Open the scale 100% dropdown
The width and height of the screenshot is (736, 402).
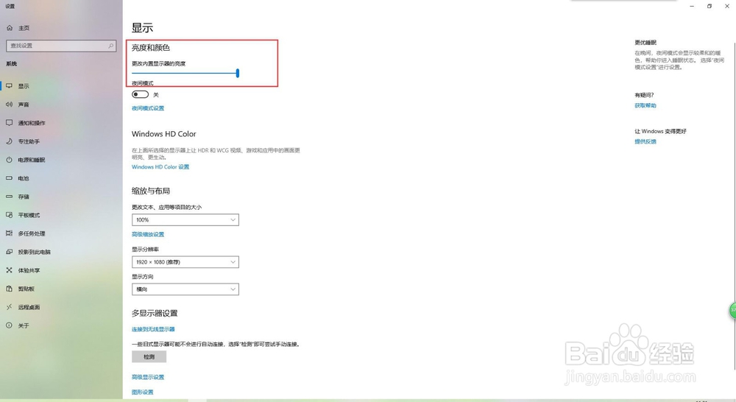(x=185, y=220)
